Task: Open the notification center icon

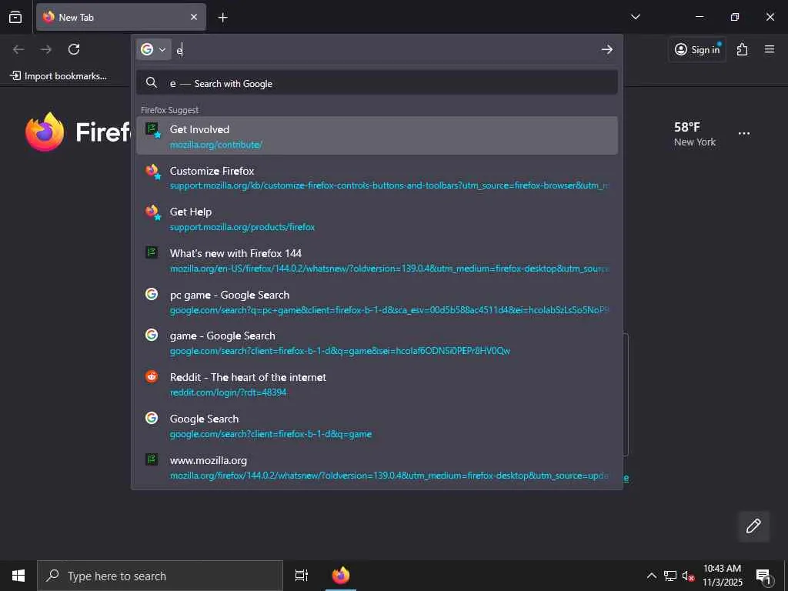Action: (763, 576)
